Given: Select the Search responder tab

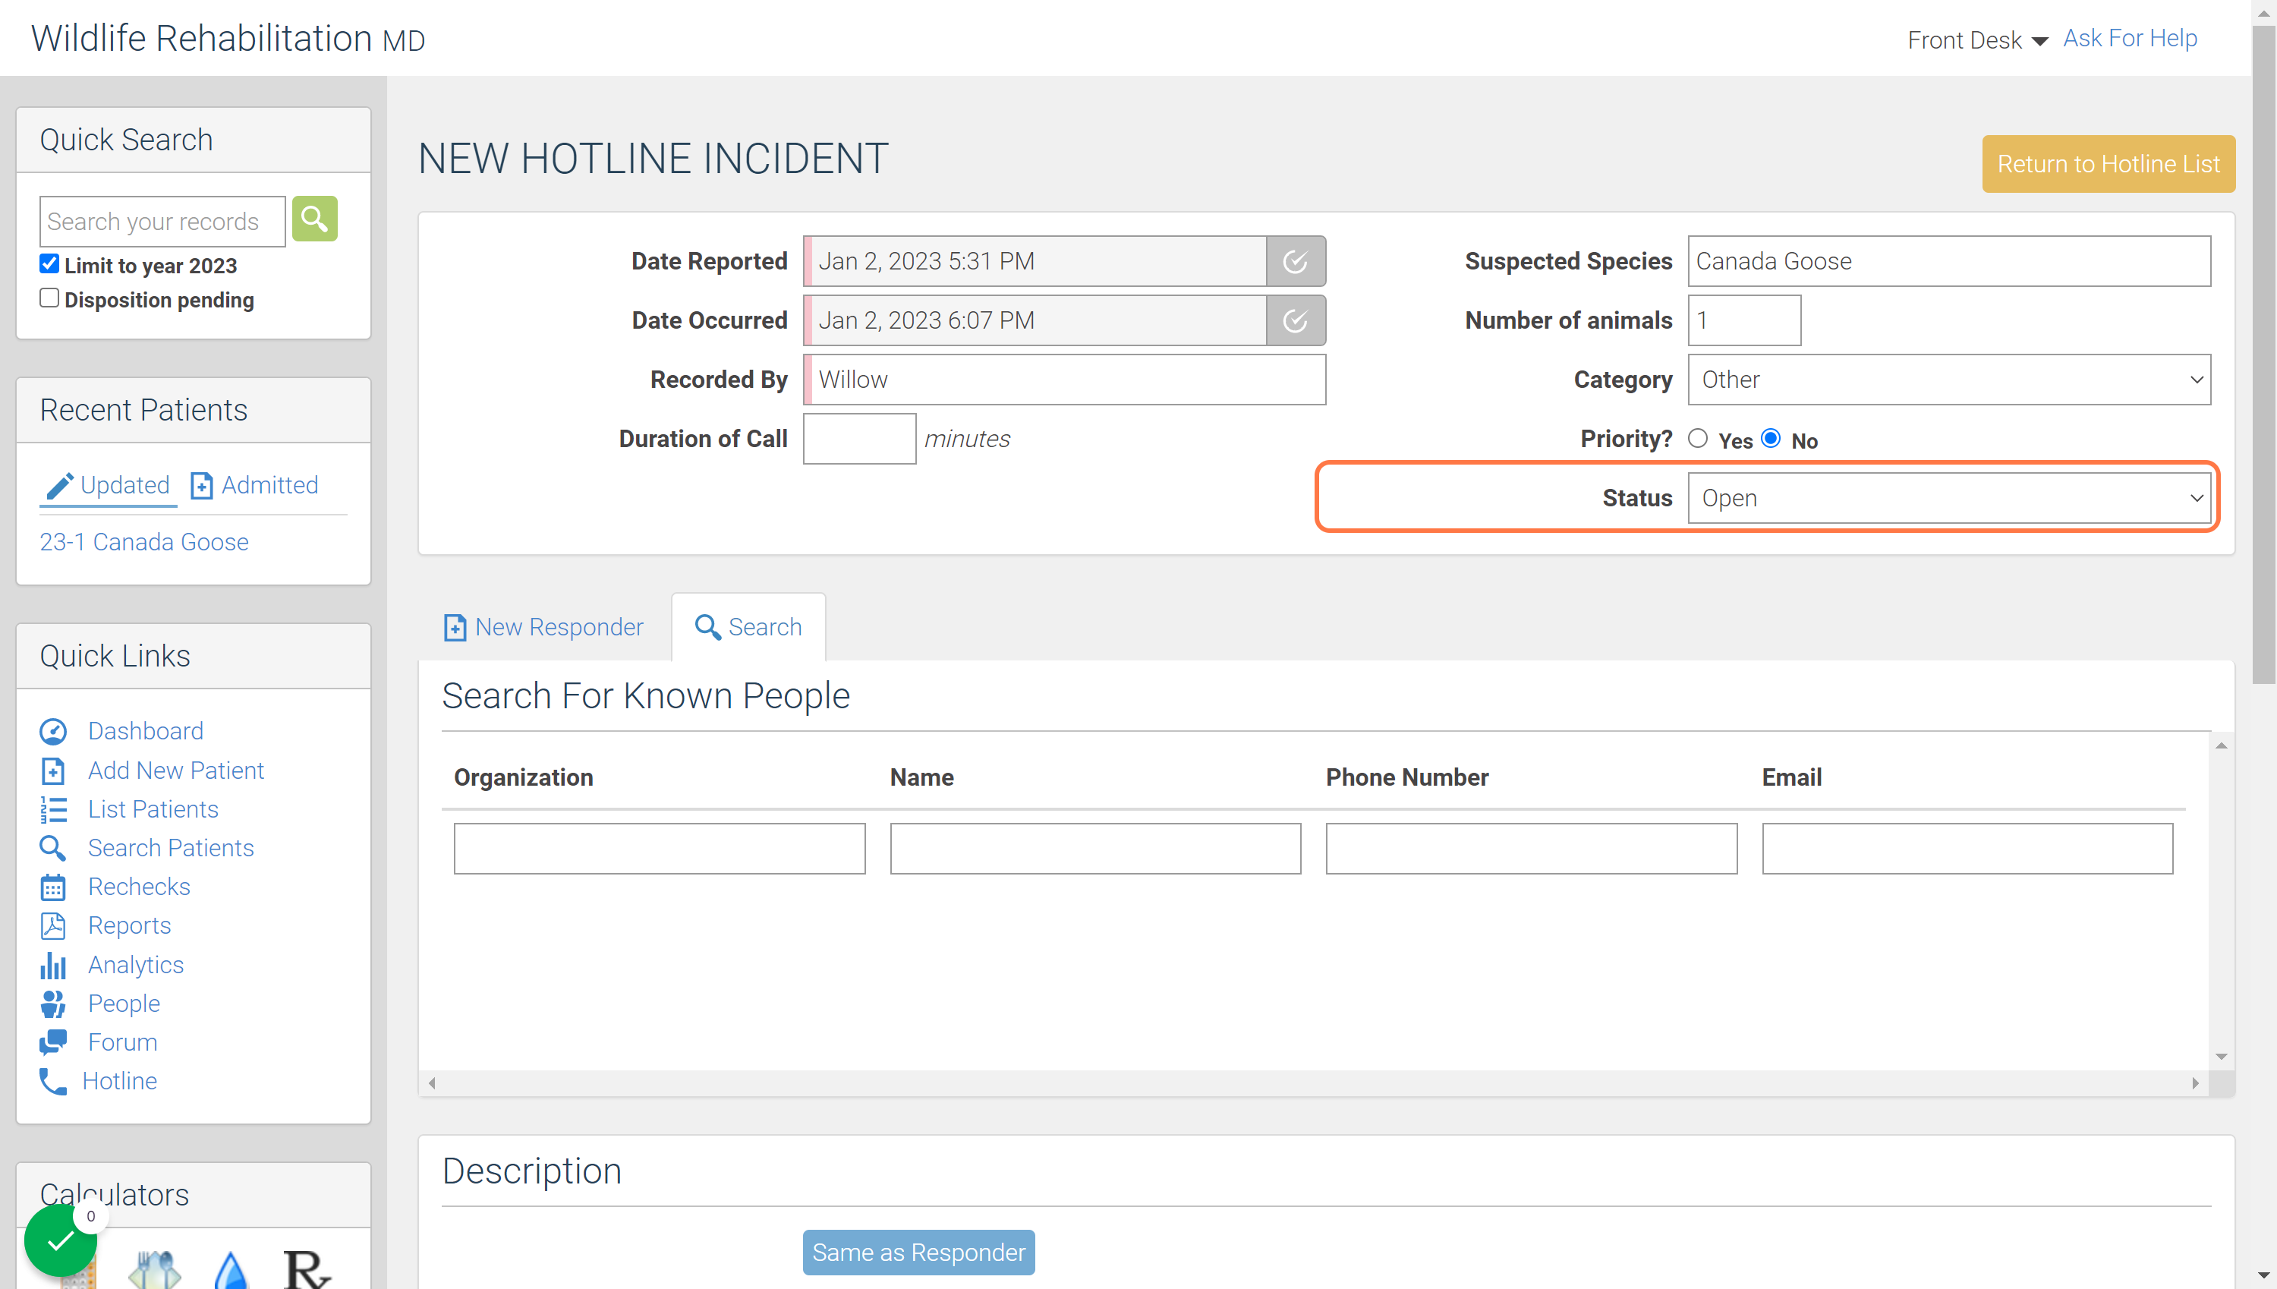Looking at the screenshot, I should (x=748, y=627).
